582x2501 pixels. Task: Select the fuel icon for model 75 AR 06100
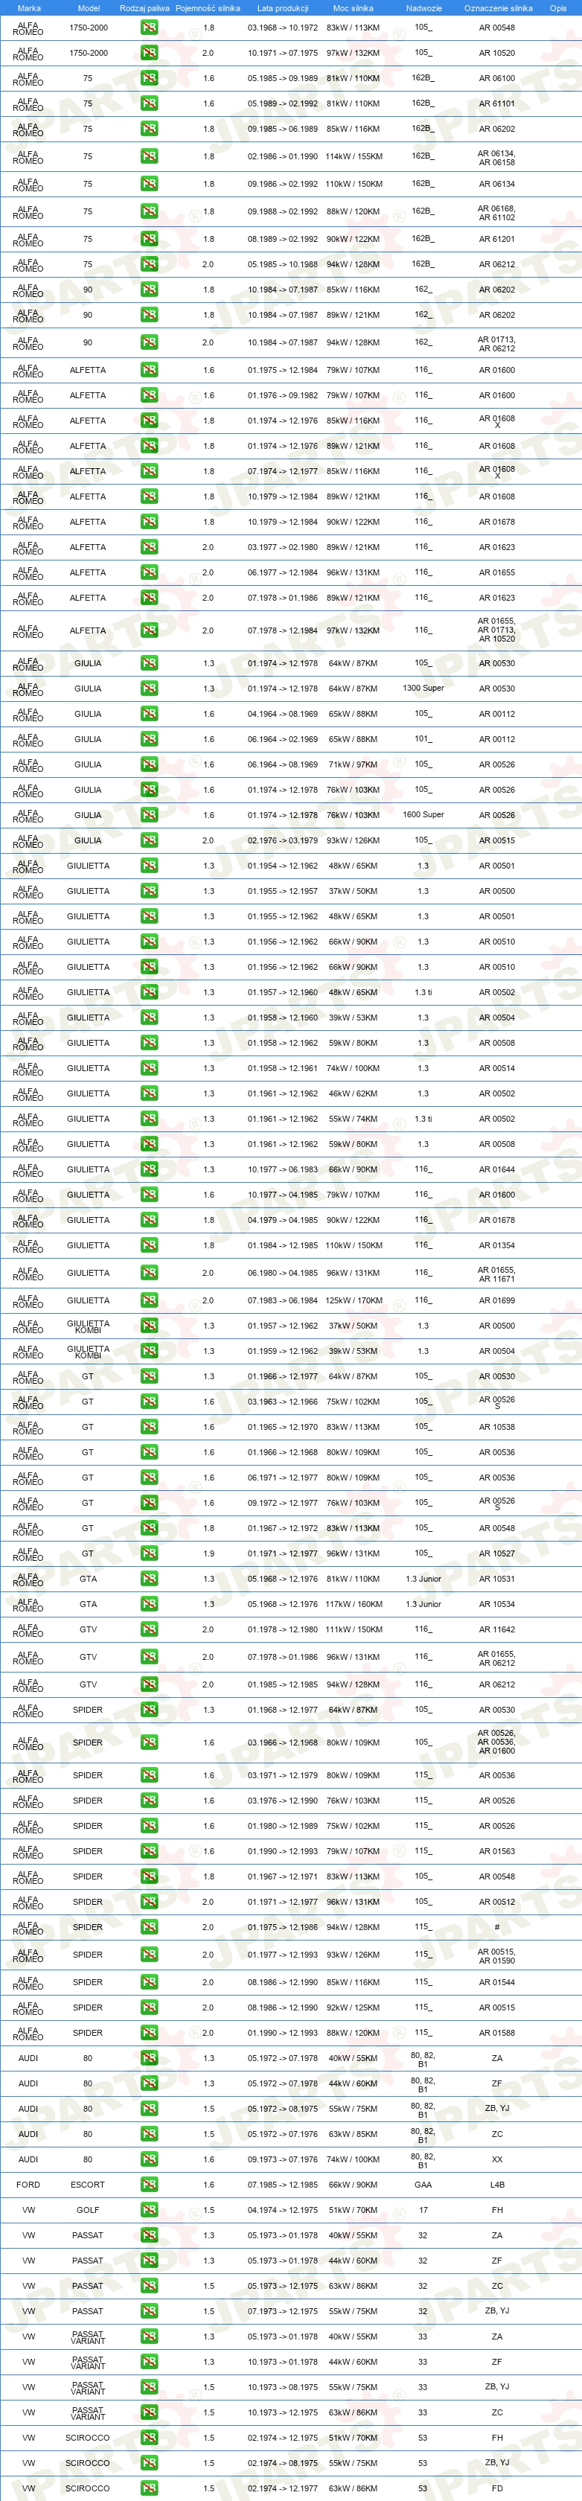point(148,77)
